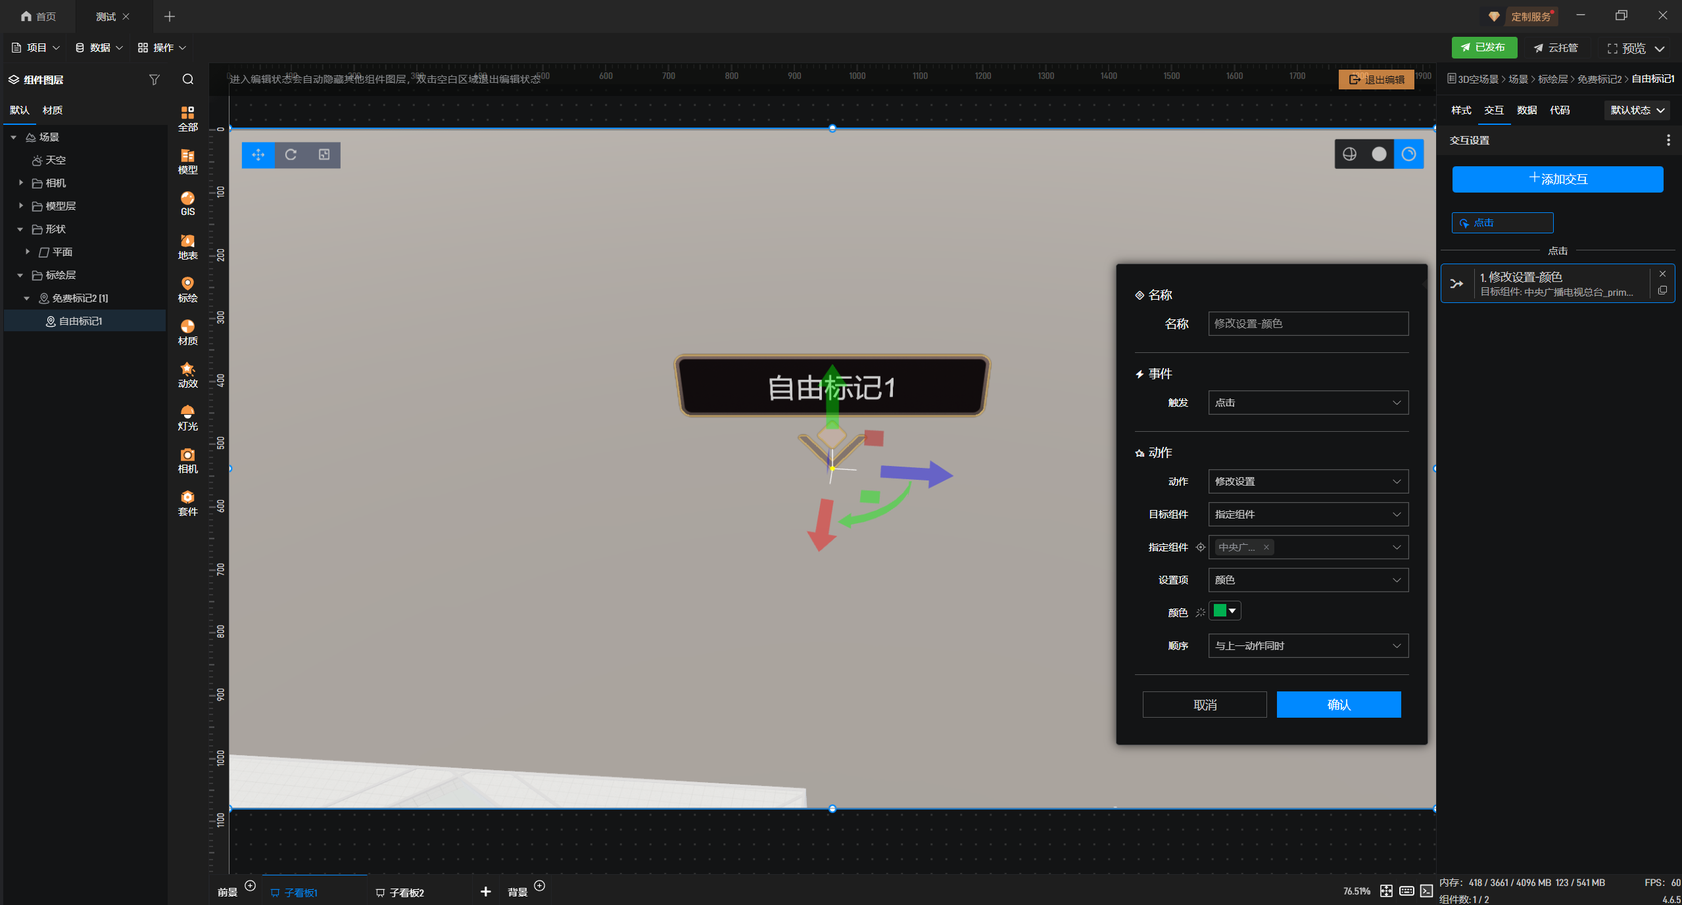Viewport: 1682px width, 905px height.
Task: Click the 灯光 lighting category icon
Action: 187,417
